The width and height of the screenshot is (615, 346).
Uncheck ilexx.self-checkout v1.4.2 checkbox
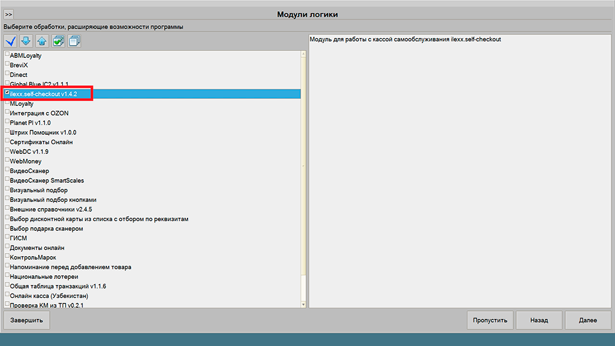[x=7, y=93]
